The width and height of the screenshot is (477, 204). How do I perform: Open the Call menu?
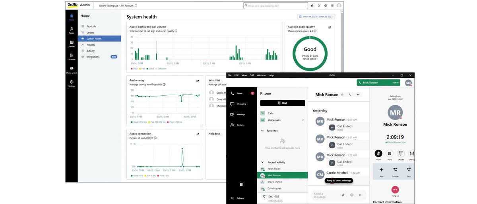(252, 75)
